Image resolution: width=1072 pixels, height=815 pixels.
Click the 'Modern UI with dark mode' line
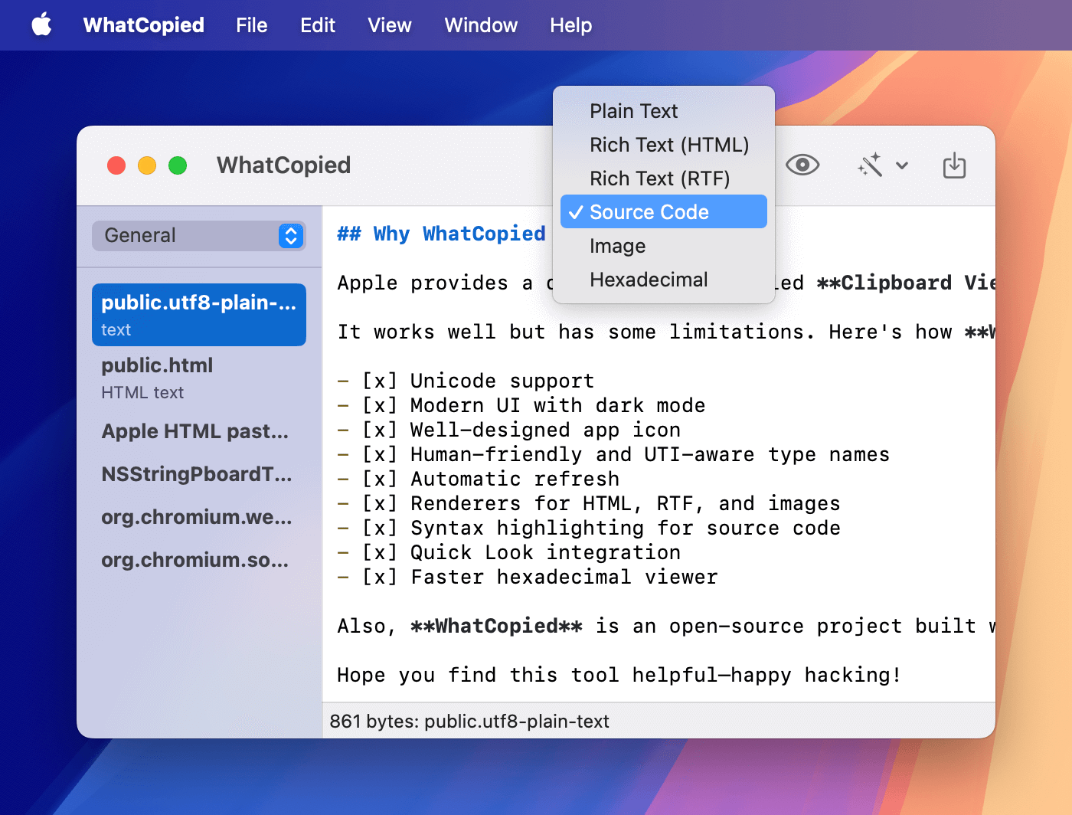coord(521,405)
